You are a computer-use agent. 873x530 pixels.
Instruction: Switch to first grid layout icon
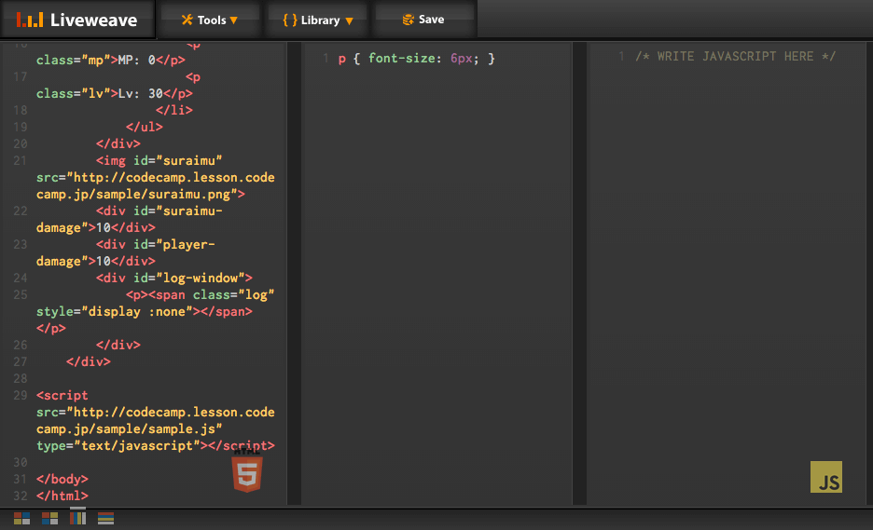point(21,518)
